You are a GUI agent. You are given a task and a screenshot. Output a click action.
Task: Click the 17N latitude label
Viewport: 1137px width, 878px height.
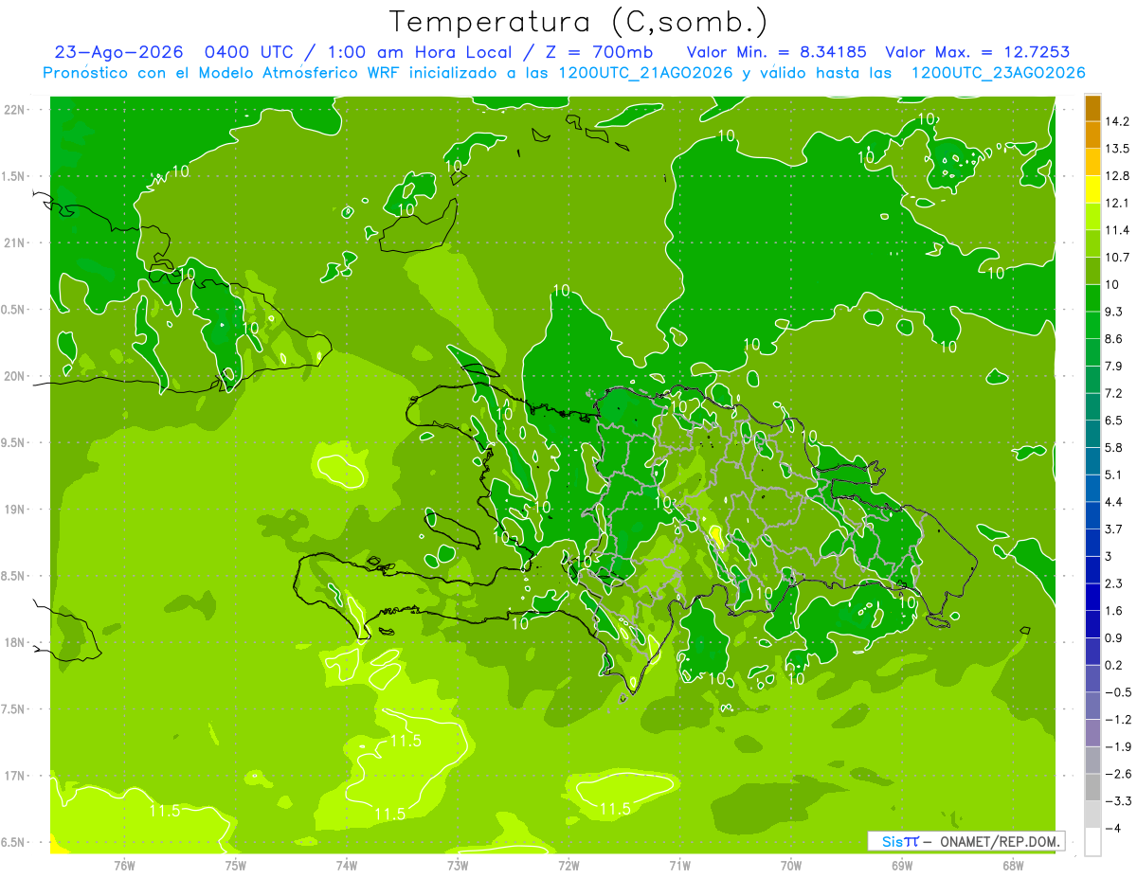pyautogui.click(x=16, y=777)
